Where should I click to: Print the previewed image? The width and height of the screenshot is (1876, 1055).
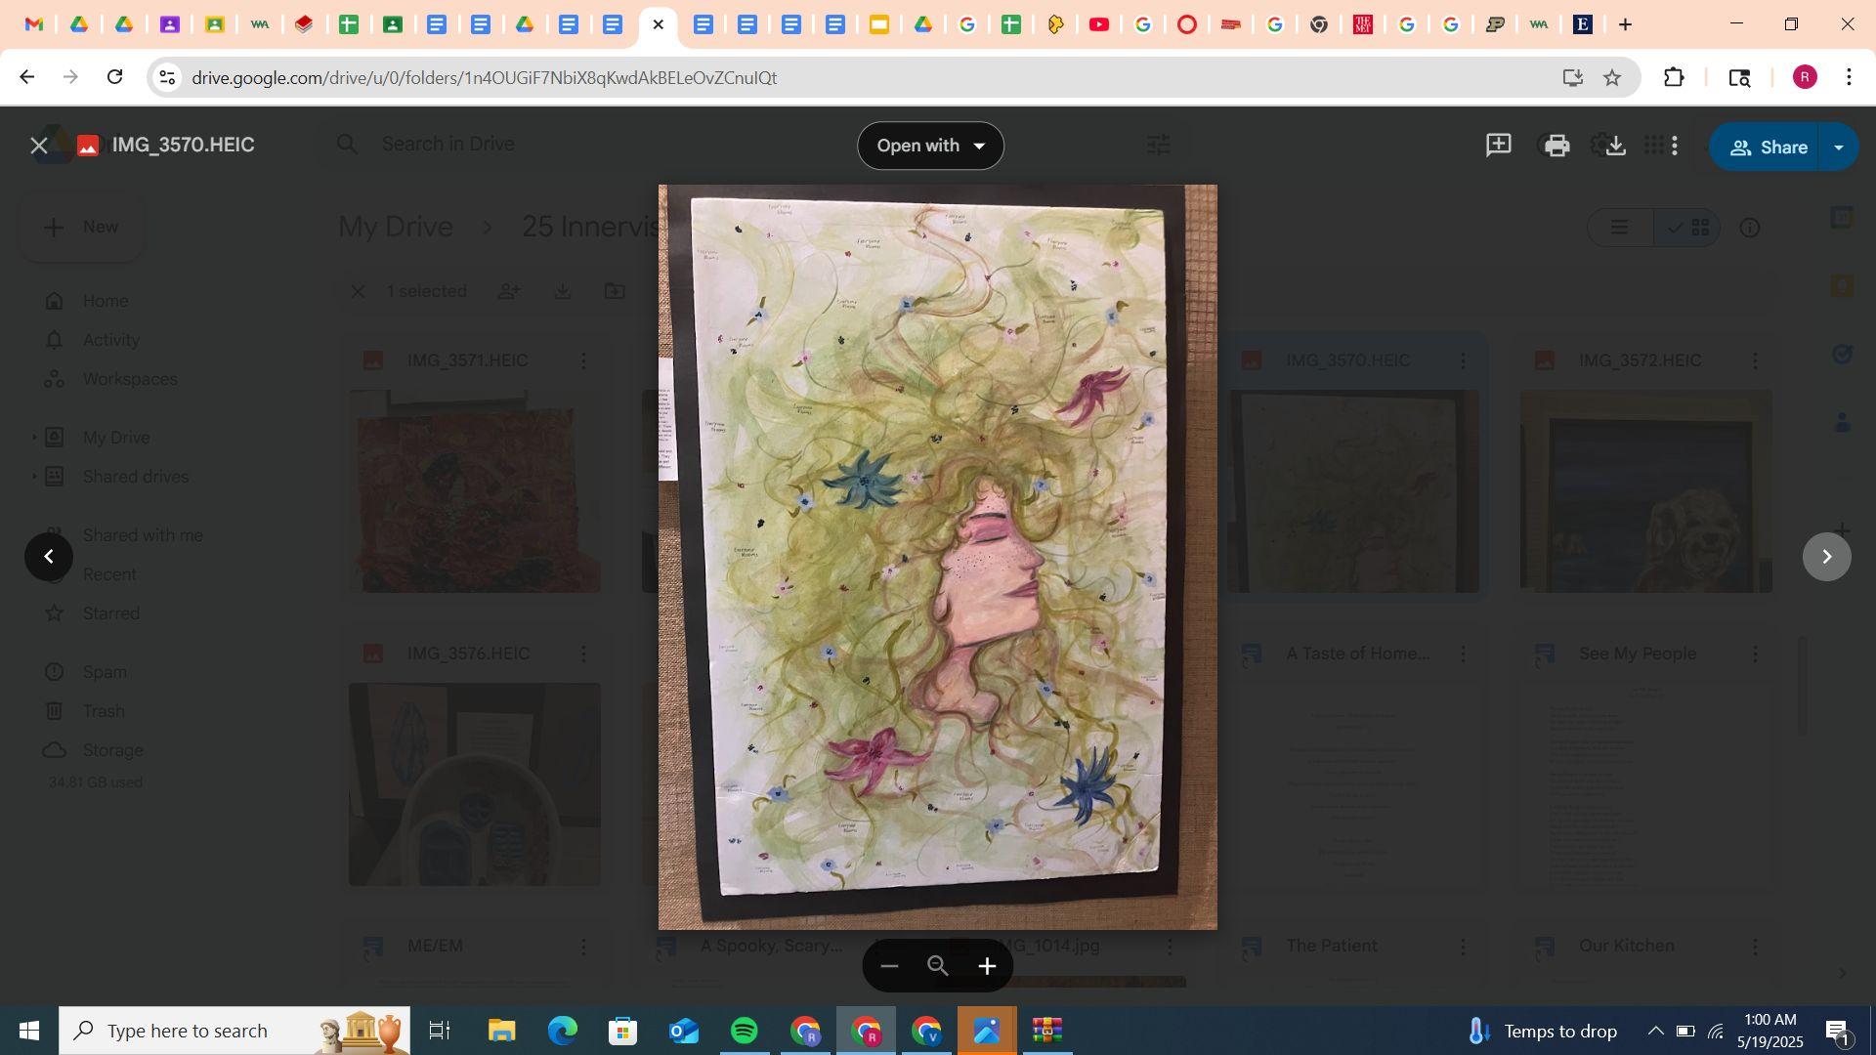click(x=1556, y=146)
